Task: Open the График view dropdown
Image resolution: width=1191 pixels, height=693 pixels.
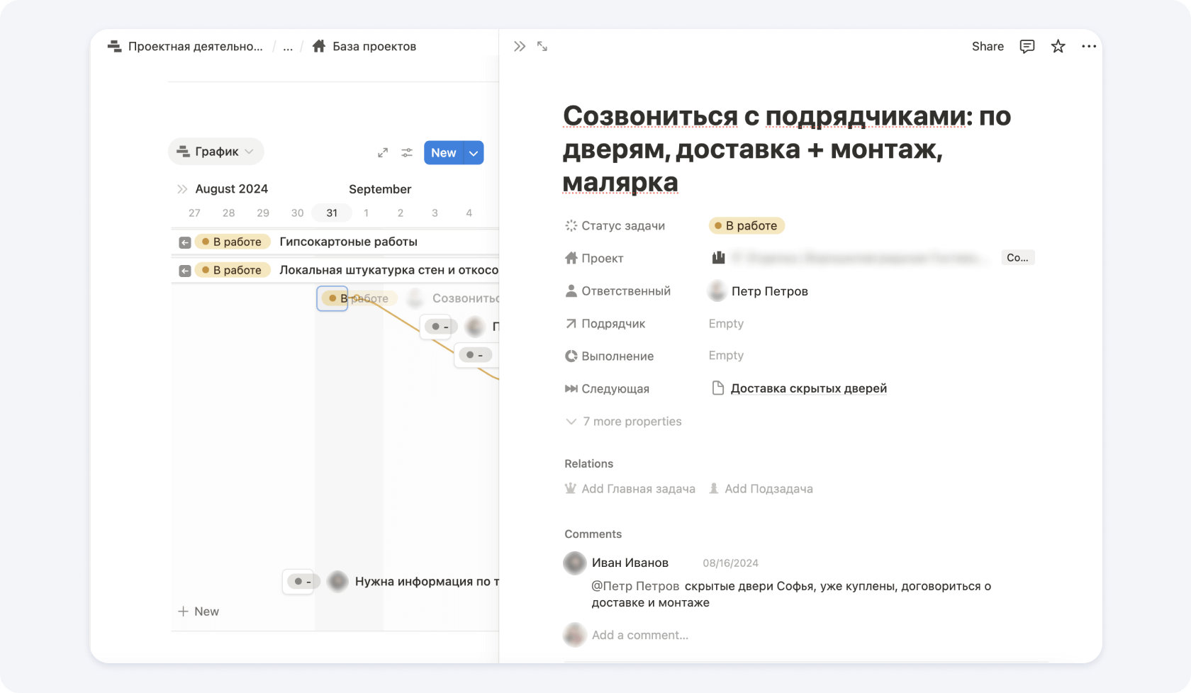Action: point(216,152)
